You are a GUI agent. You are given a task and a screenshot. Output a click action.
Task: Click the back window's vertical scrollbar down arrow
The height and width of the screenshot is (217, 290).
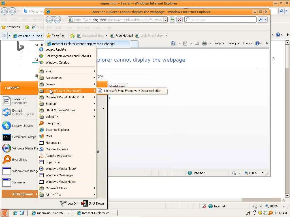click(287, 196)
